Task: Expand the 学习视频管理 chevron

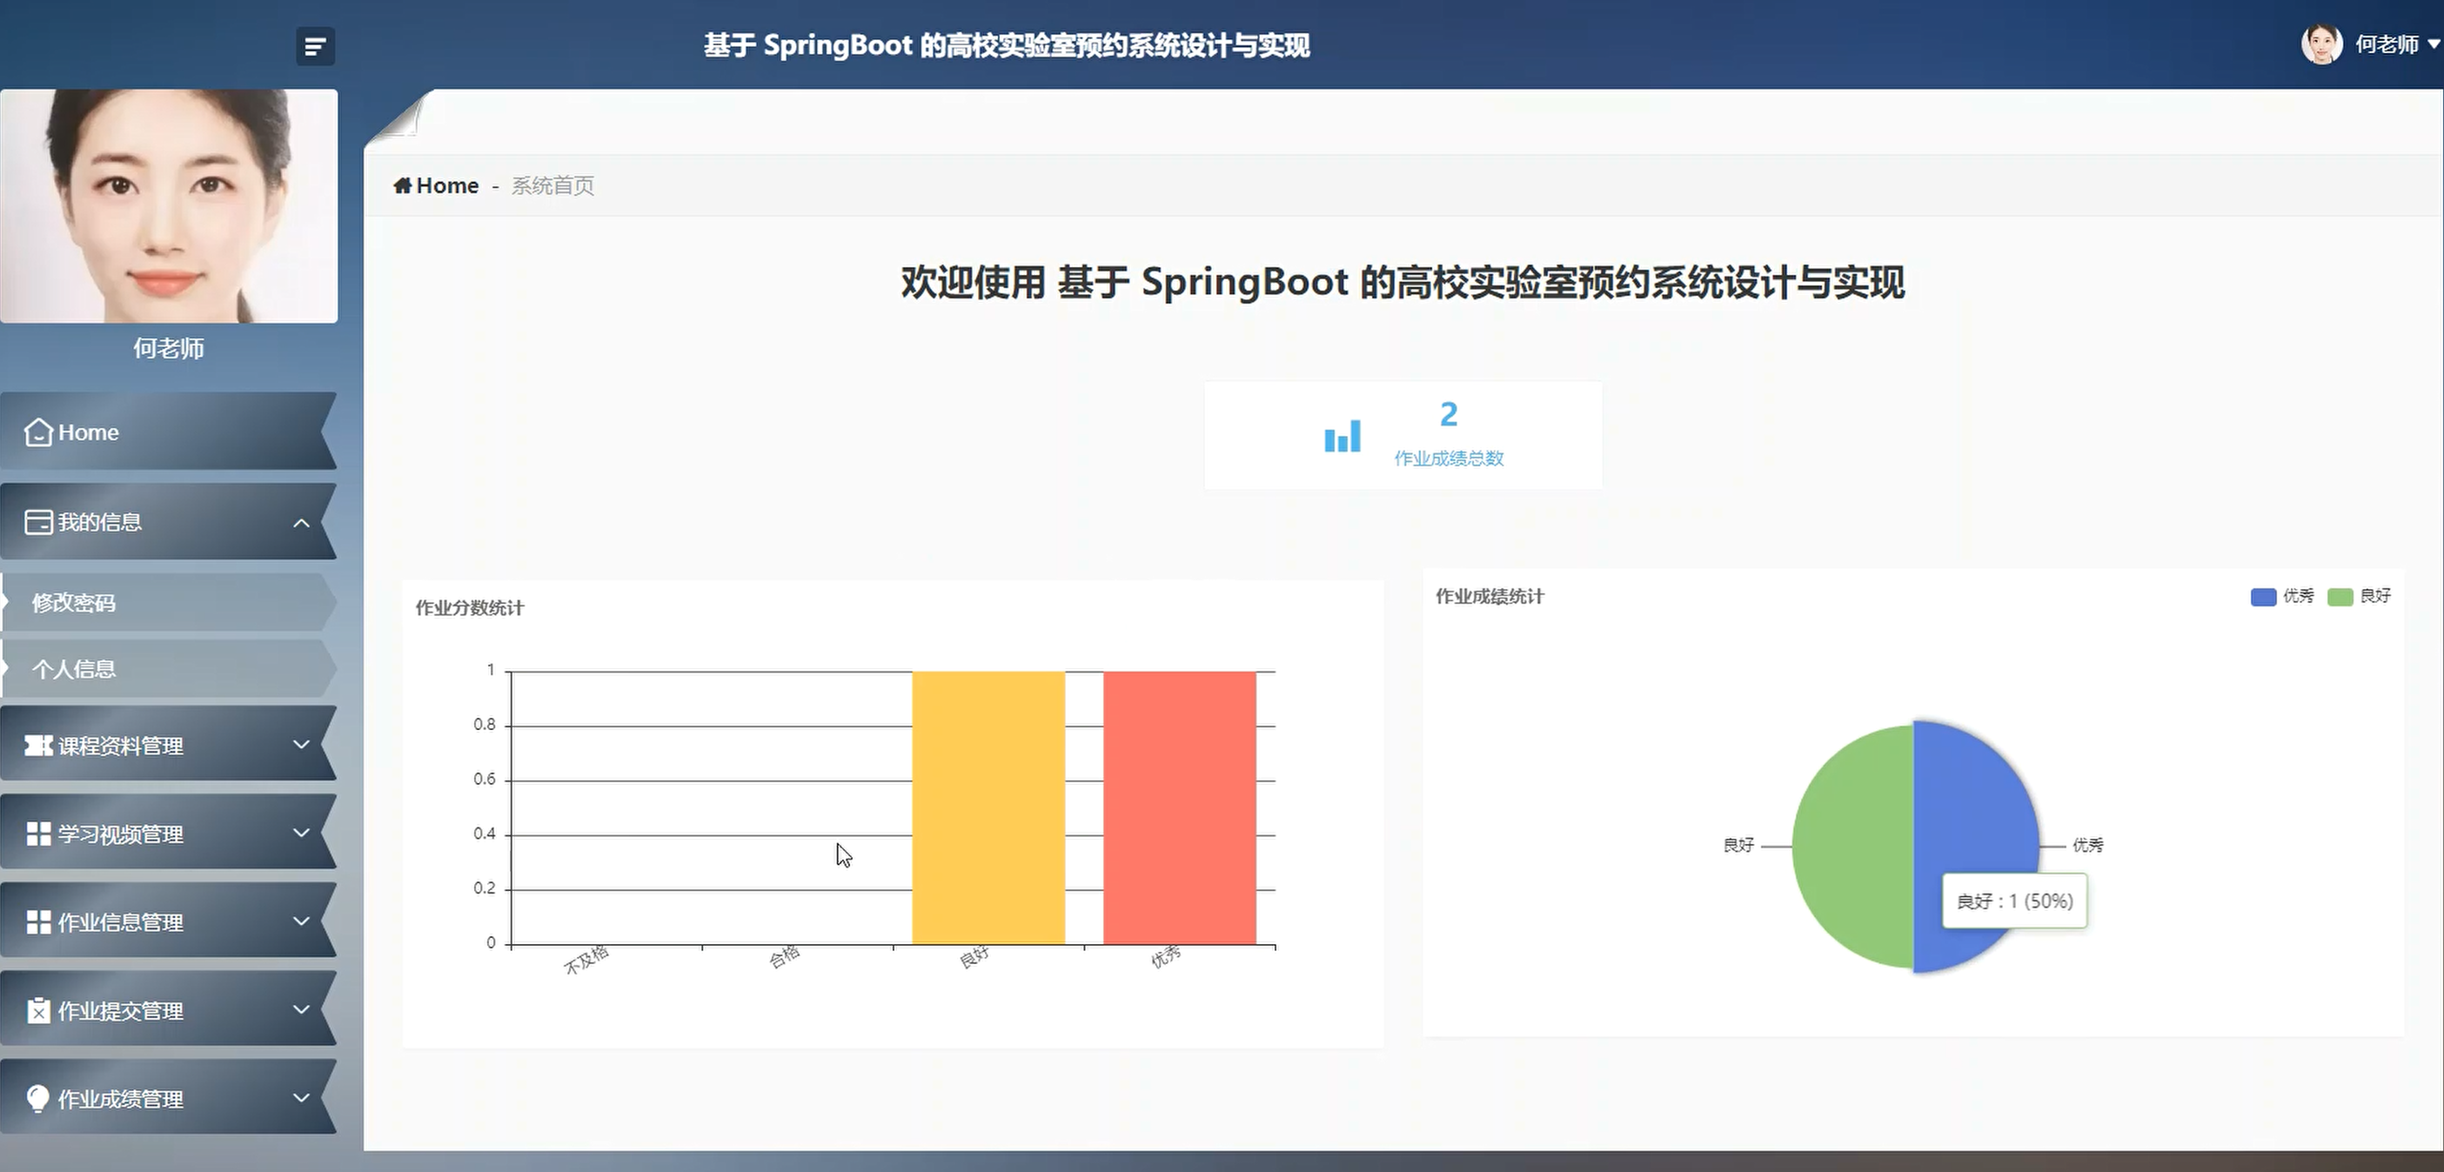Action: [x=302, y=834]
